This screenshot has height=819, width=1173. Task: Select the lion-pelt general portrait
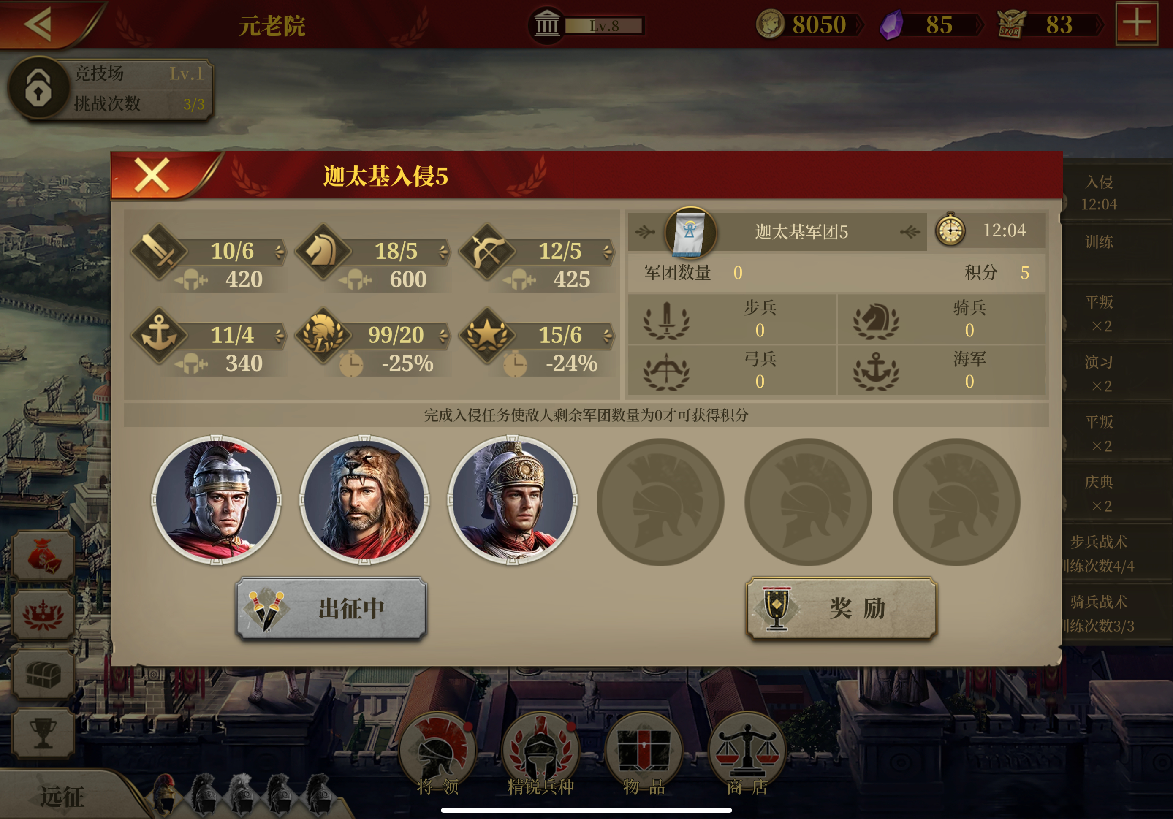(364, 500)
